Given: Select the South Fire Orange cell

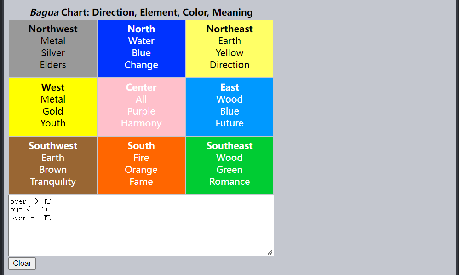Looking at the screenshot, I should [x=141, y=165].
